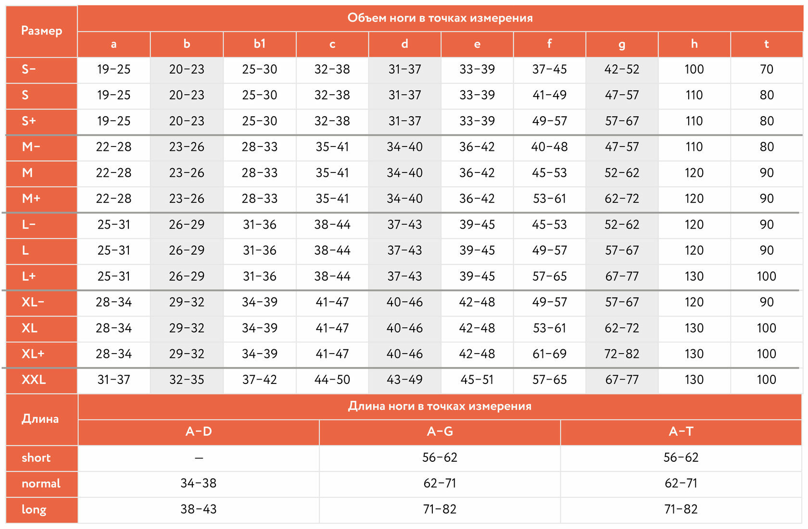This screenshot has height=529, width=808.
Task: Click the "44–50" cell in XXL row
Action: point(332,380)
